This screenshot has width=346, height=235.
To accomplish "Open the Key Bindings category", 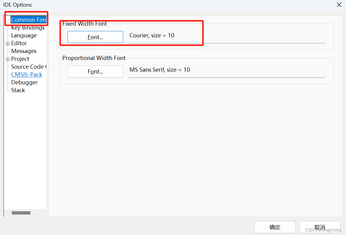I will coord(28,28).
